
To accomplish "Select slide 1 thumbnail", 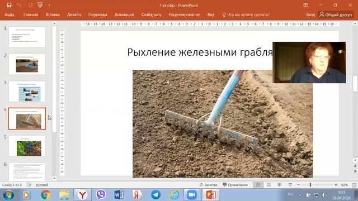I will click(27, 37).
